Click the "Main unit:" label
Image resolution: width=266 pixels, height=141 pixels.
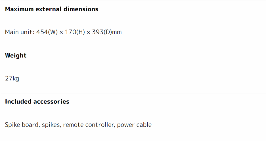coord(20,32)
